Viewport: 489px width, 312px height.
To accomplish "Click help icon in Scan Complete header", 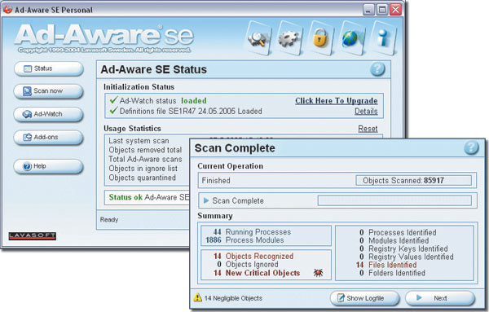I will pos(471,147).
